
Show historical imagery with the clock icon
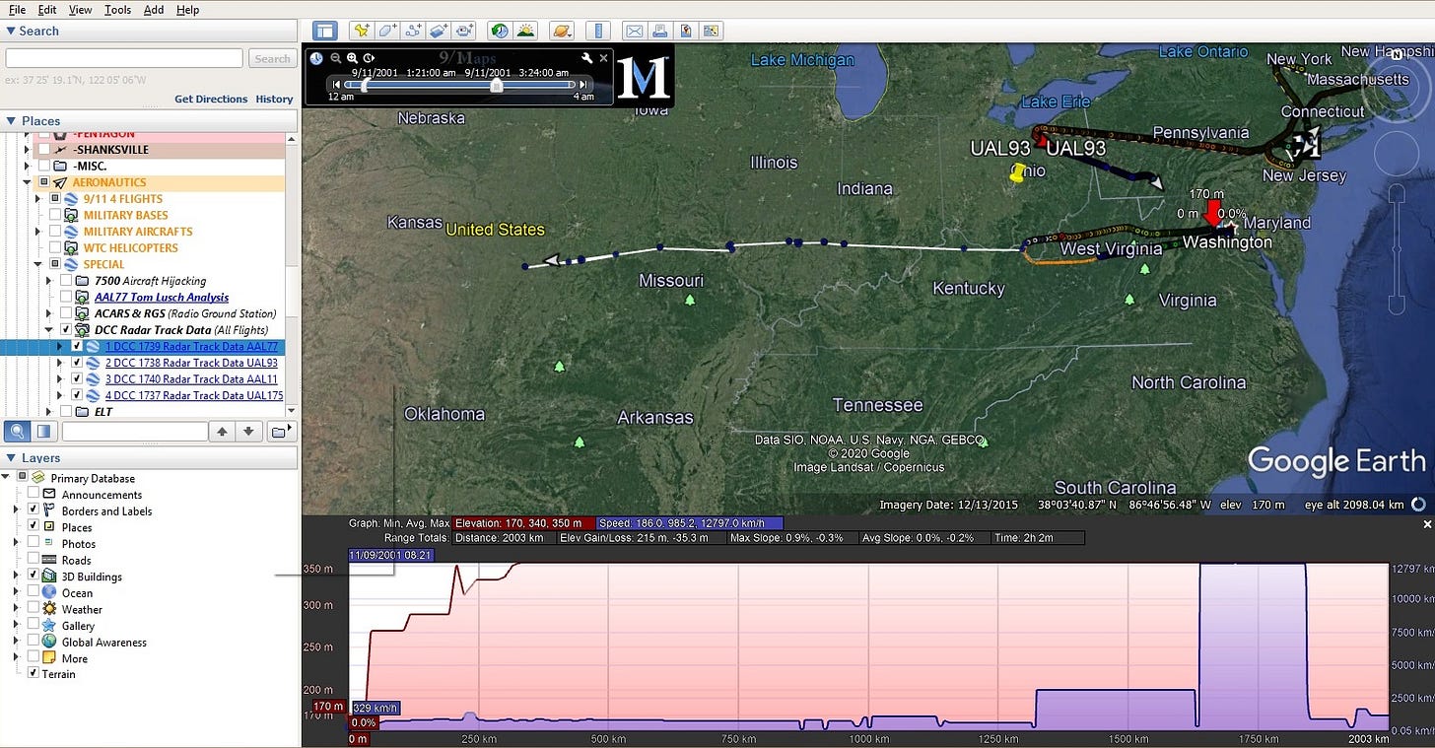(501, 31)
